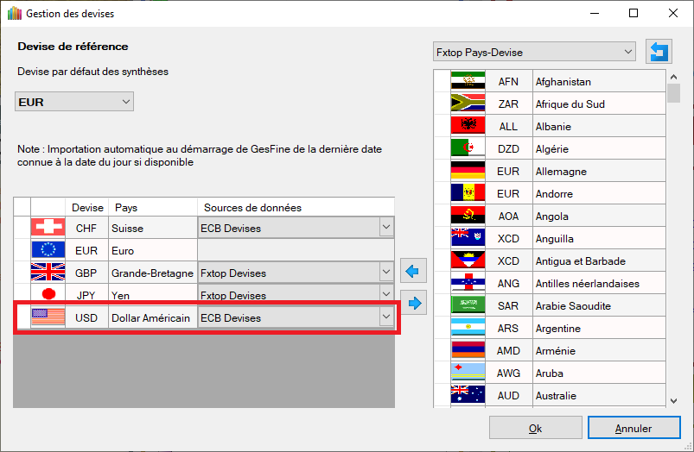
Task: Click the British flag in GBP row
Action: (48, 273)
